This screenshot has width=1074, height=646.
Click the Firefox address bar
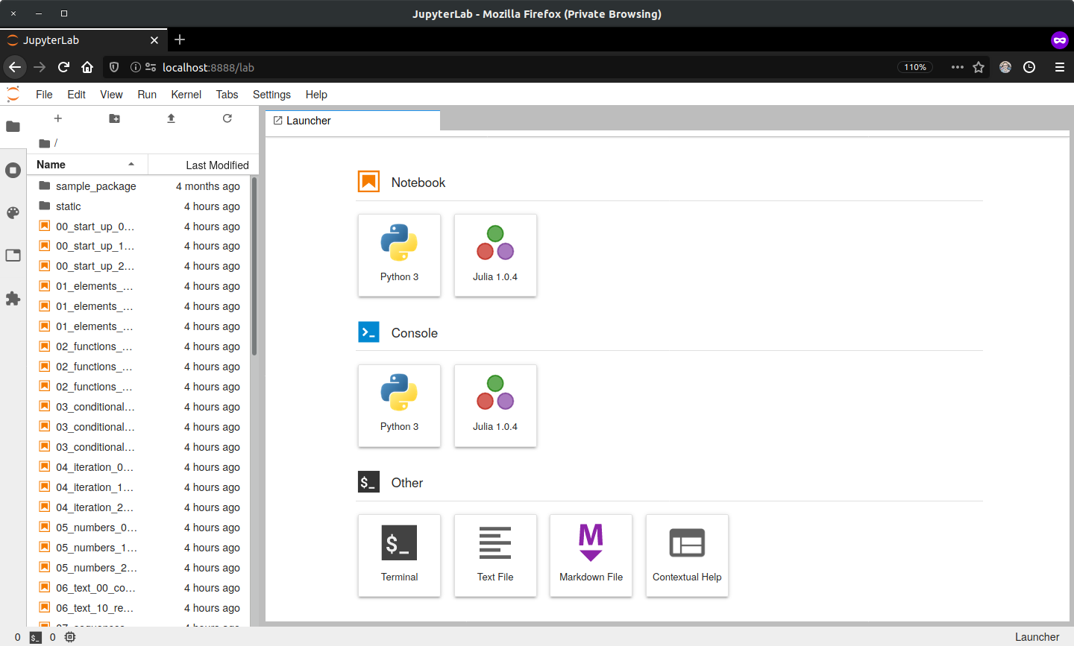pos(522,67)
